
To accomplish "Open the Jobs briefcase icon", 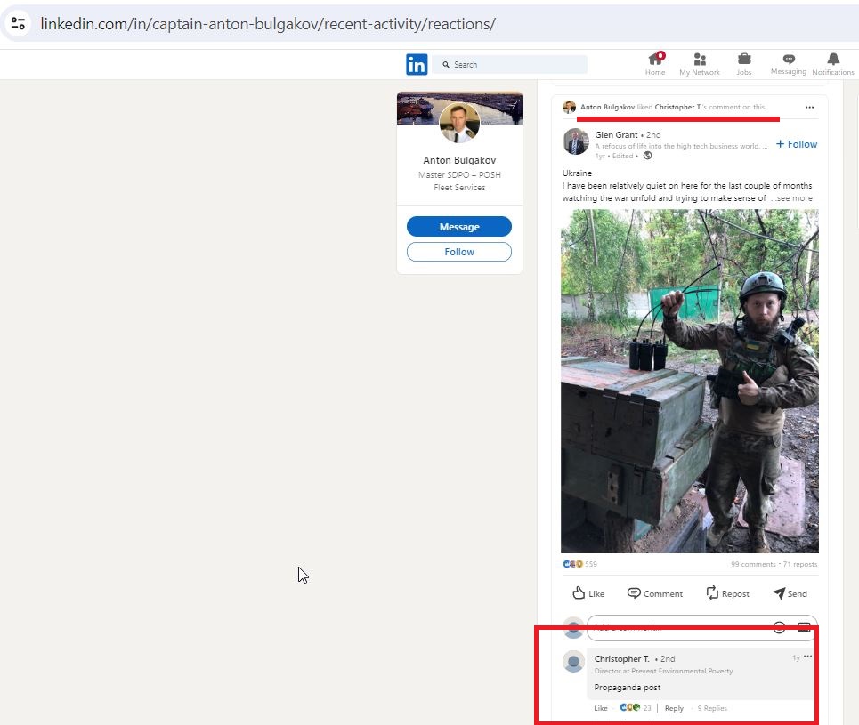I will [744, 64].
